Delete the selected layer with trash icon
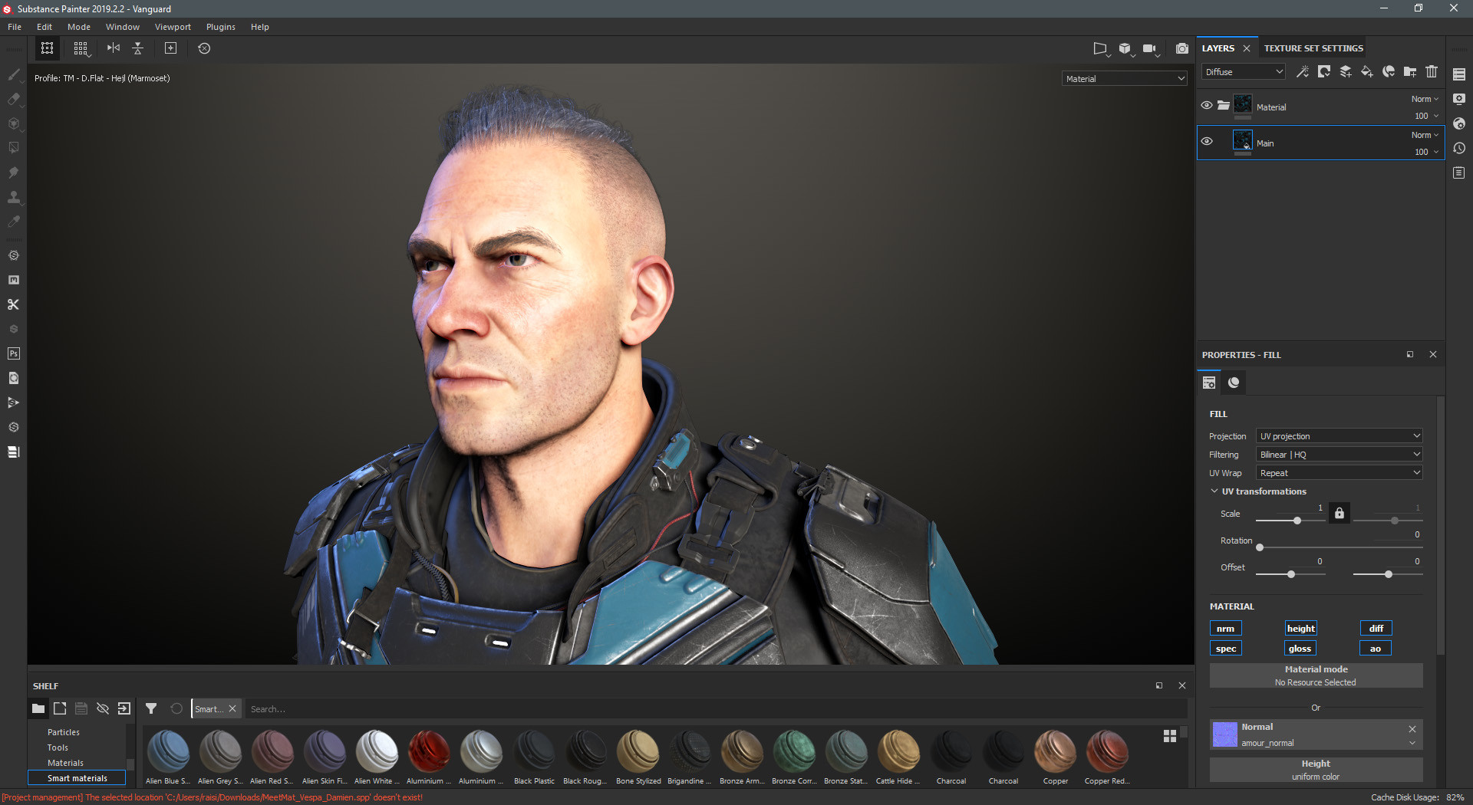The image size is (1473, 805). pyautogui.click(x=1432, y=71)
